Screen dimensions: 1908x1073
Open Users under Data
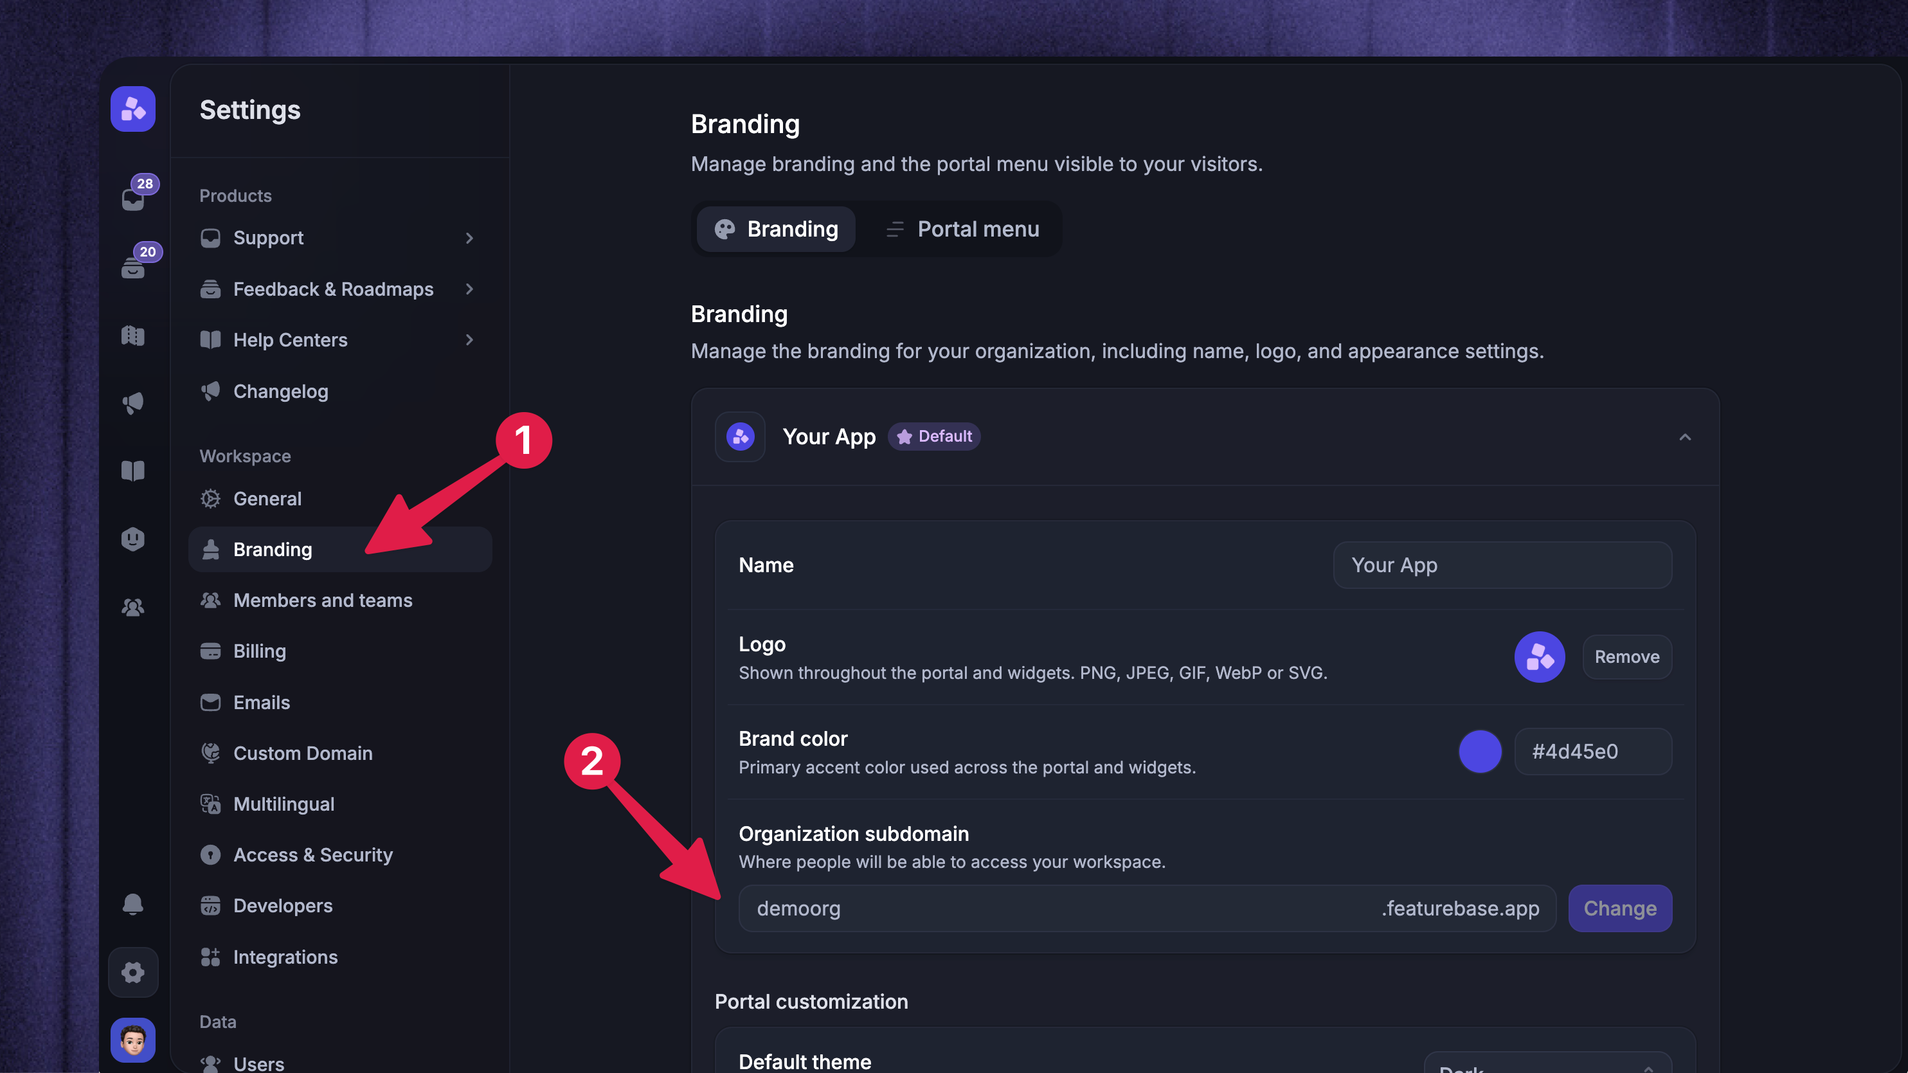pos(340,1063)
